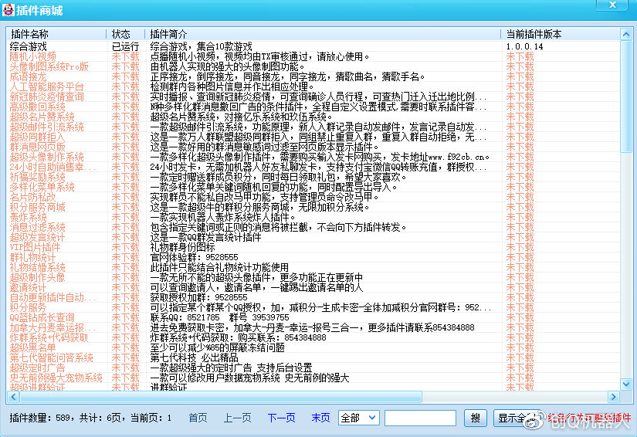Go to 上一页 previous page
Viewport: 637px width, 437px height.
[x=237, y=418]
